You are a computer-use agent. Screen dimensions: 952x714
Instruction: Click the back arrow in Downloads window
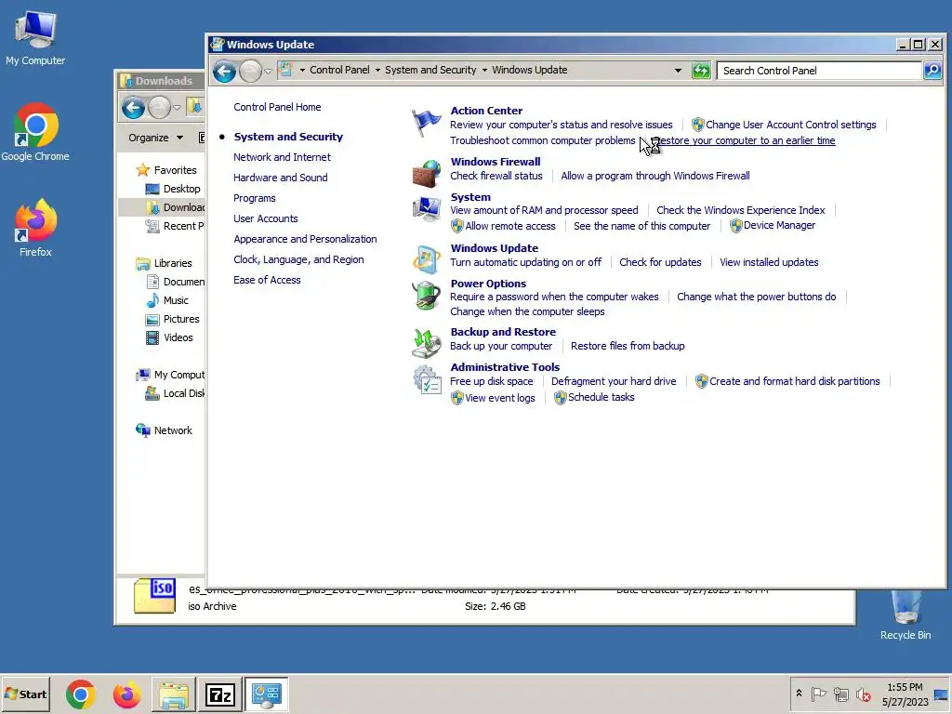coord(133,108)
